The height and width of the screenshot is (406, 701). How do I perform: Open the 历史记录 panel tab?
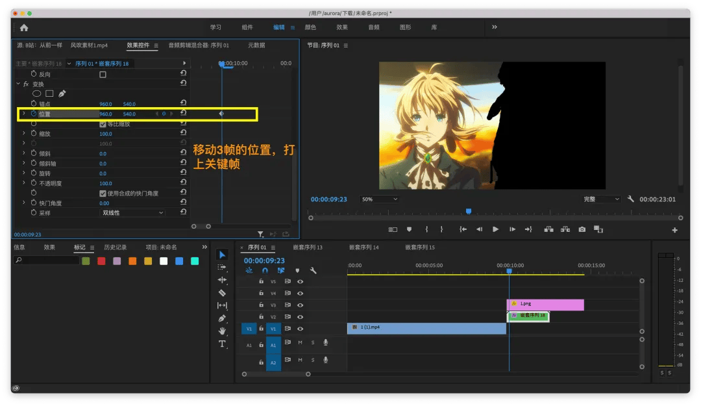[x=116, y=247]
